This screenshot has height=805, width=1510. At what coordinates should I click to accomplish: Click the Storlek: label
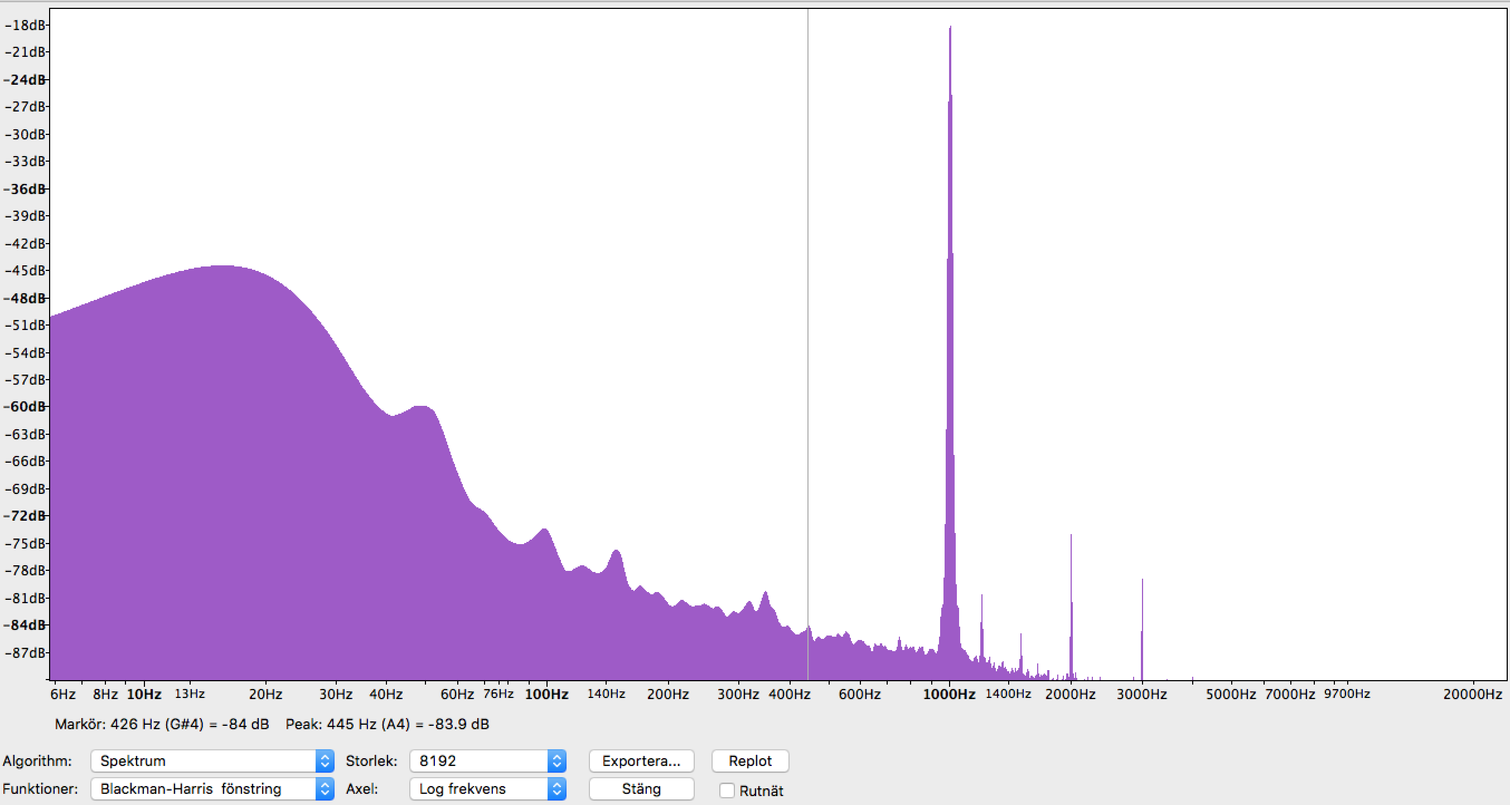(x=371, y=760)
